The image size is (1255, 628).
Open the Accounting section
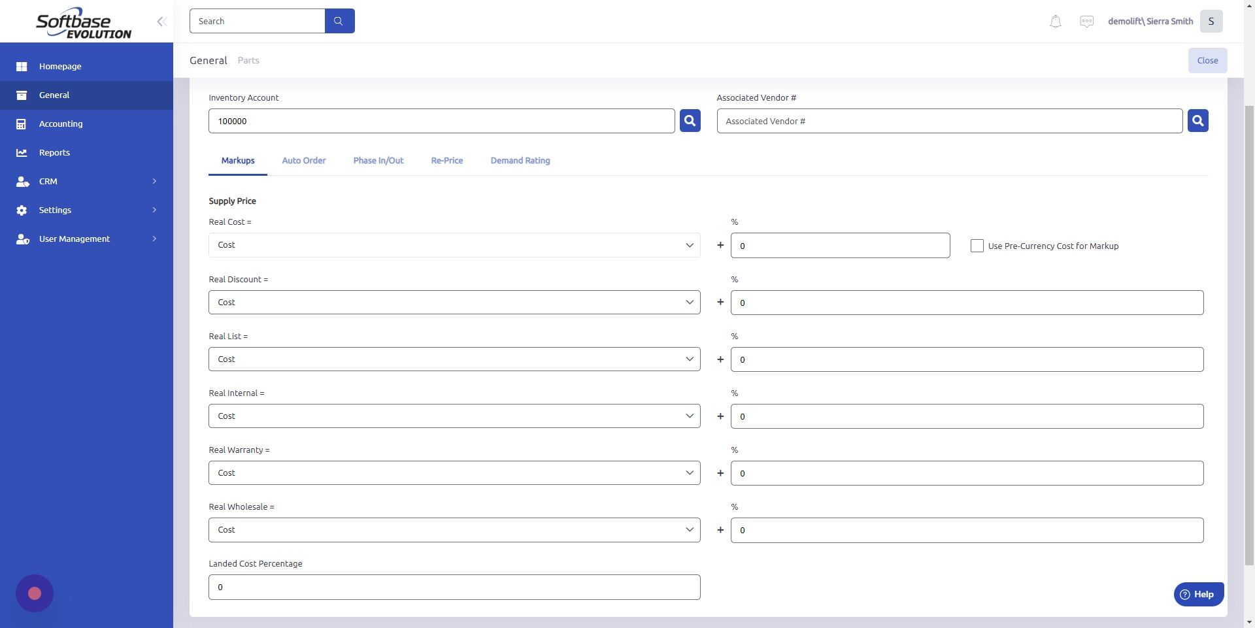61,124
